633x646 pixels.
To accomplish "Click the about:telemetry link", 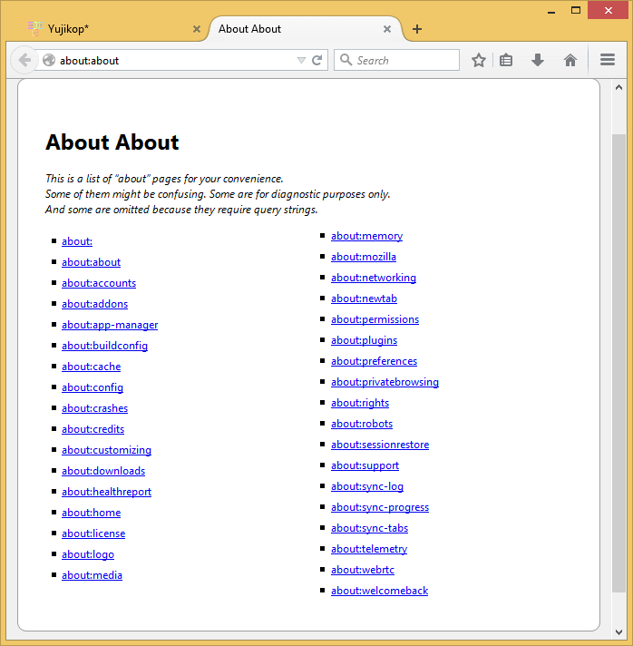I will tap(369, 549).
